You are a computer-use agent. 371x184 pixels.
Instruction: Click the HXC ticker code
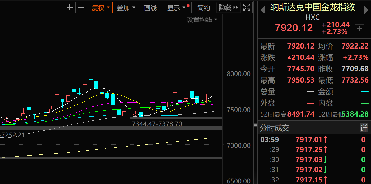[x=313, y=17]
